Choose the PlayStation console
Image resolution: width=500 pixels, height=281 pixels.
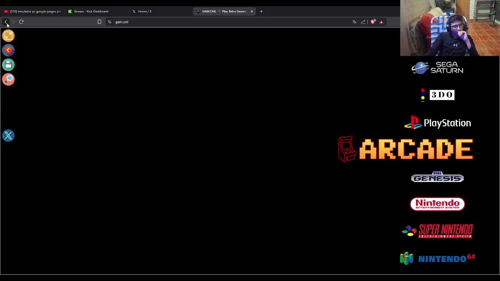437,123
